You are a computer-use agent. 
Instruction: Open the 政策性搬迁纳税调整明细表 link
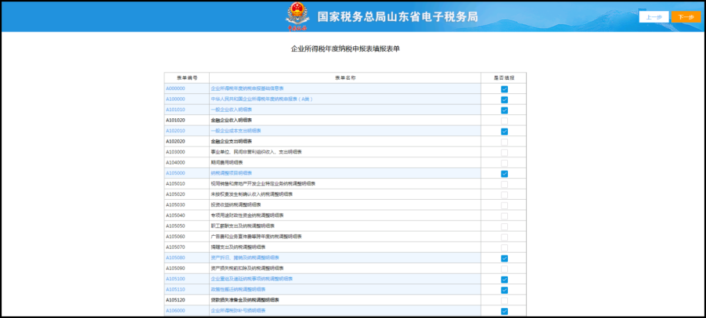[x=238, y=289]
